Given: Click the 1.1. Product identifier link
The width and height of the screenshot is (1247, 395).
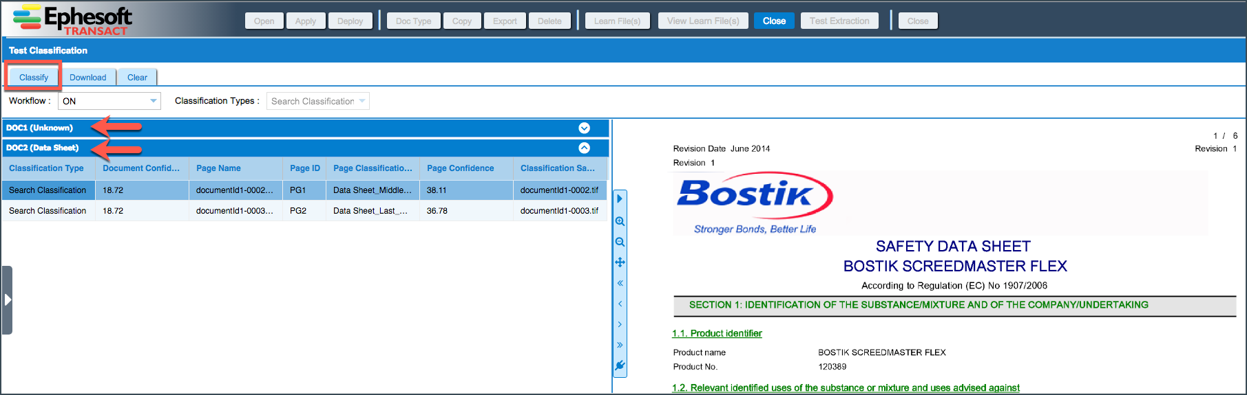Looking at the screenshot, I should coord(717,333).
